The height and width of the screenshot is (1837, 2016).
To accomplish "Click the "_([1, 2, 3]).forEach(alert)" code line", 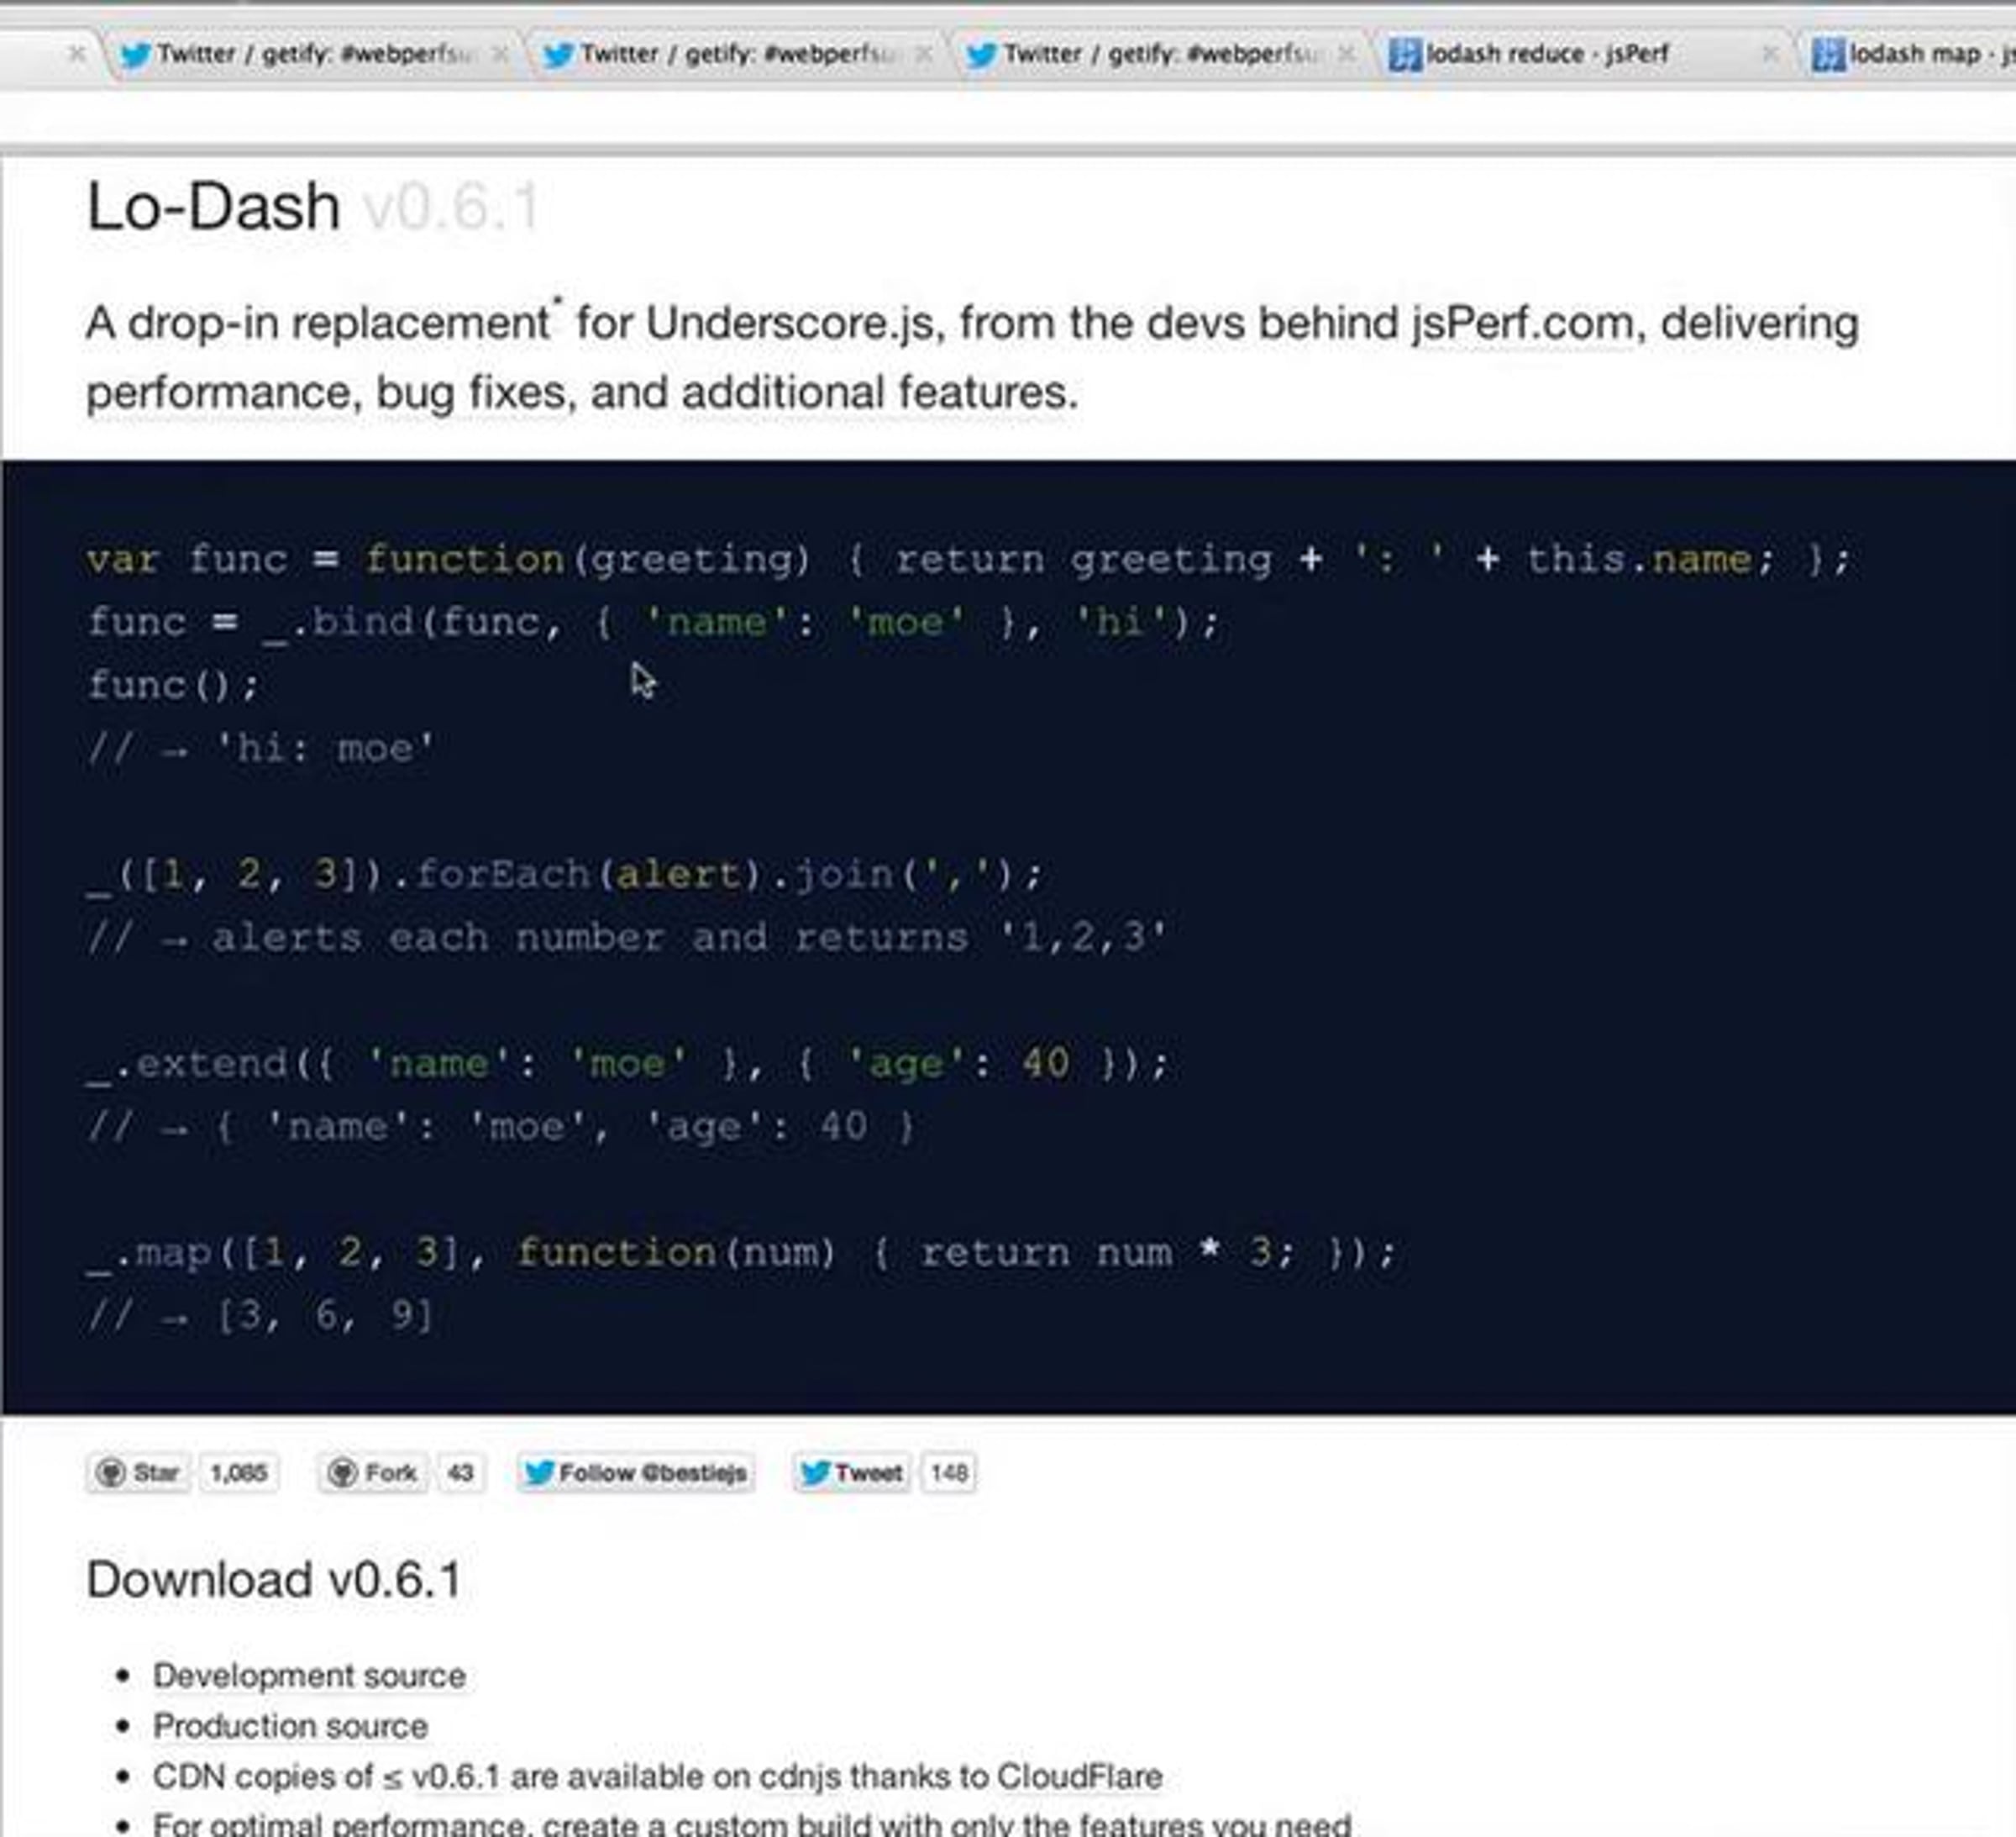I will pos(565,876).
